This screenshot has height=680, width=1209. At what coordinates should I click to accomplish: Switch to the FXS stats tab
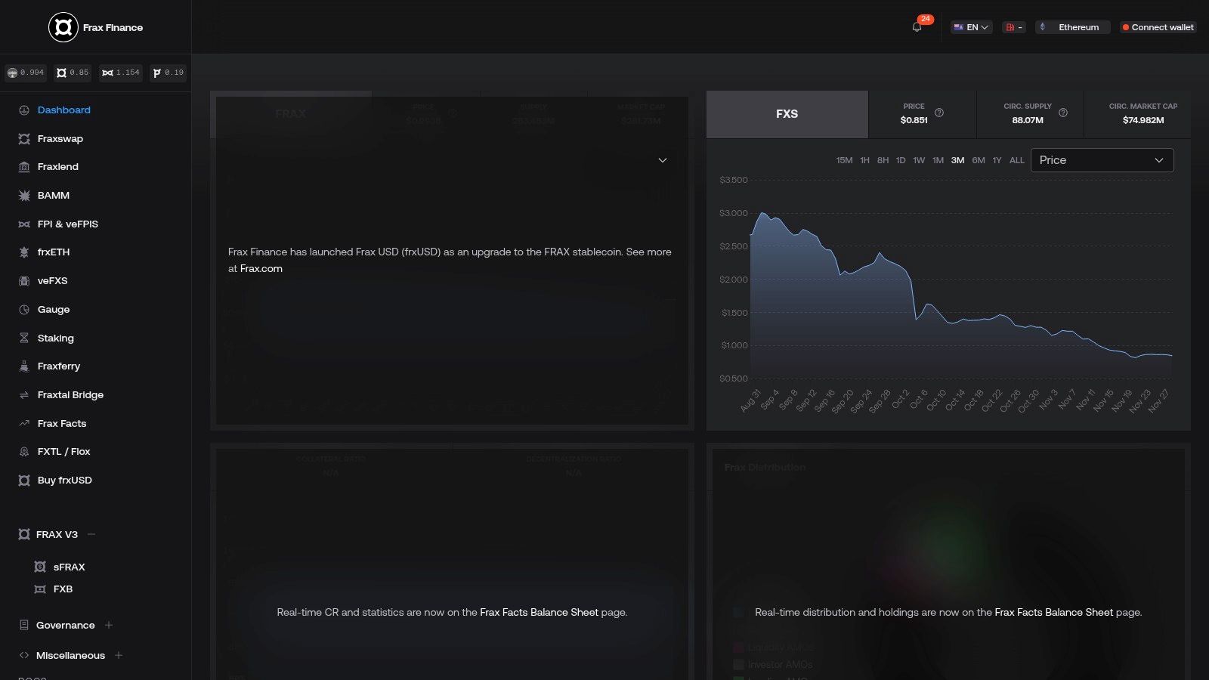click(x=787, y=113)
